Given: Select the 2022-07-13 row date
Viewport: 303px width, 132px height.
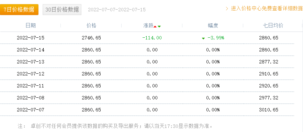Looking at the screenshot, I should click(31, 62).
